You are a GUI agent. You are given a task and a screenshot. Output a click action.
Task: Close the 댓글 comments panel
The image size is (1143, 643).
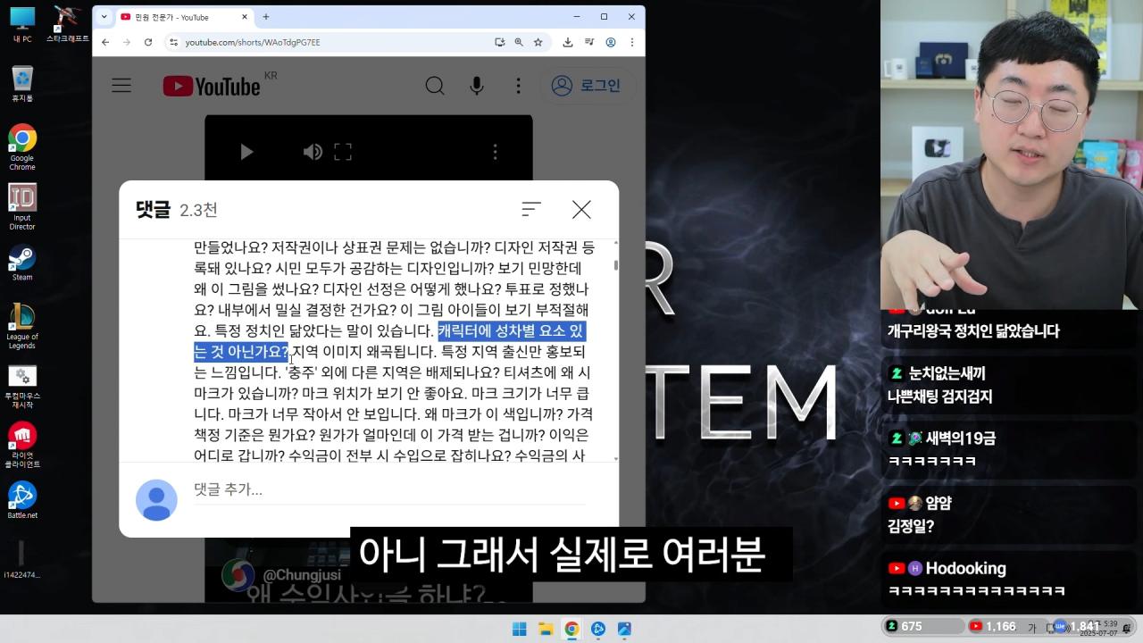pos(580,209)
